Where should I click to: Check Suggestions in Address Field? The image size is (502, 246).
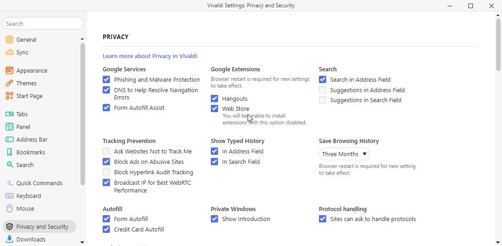click(x=323, y=90)
